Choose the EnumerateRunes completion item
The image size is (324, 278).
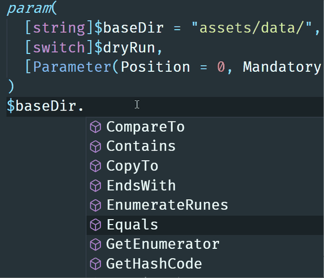(x=205, y=205)
